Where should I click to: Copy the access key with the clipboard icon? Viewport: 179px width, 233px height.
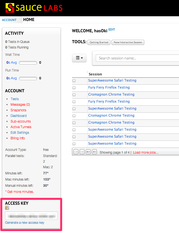coord(7,208)
